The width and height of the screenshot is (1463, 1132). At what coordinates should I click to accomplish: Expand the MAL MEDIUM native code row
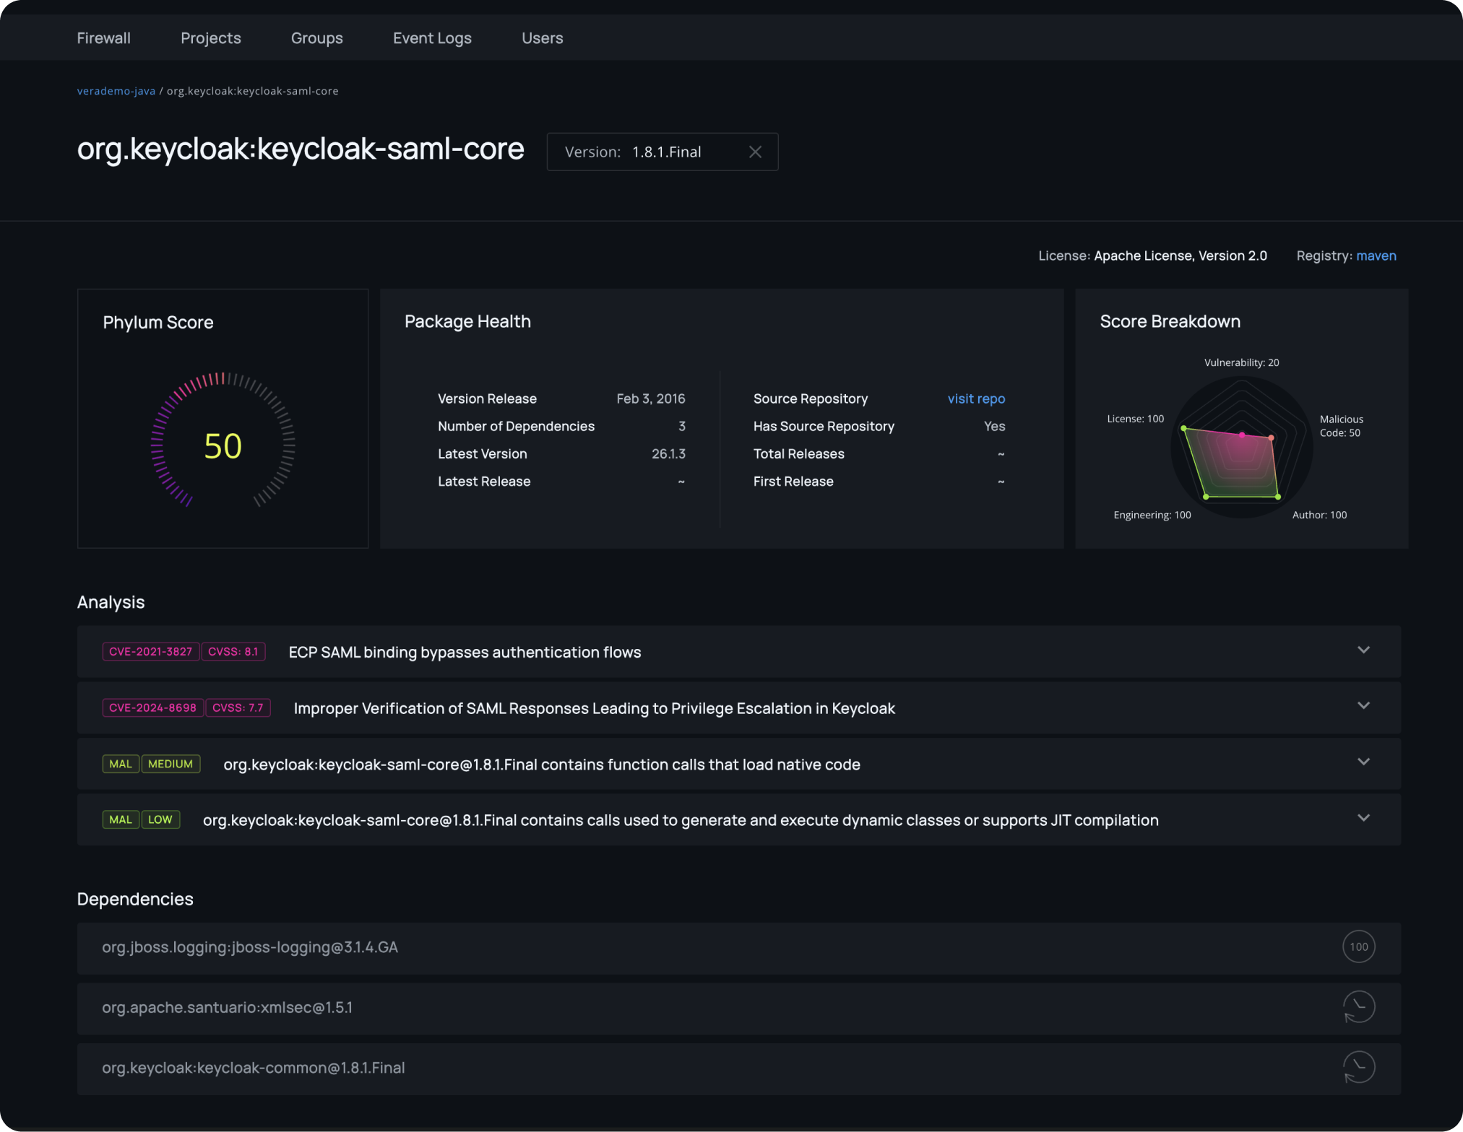point(738,764)
